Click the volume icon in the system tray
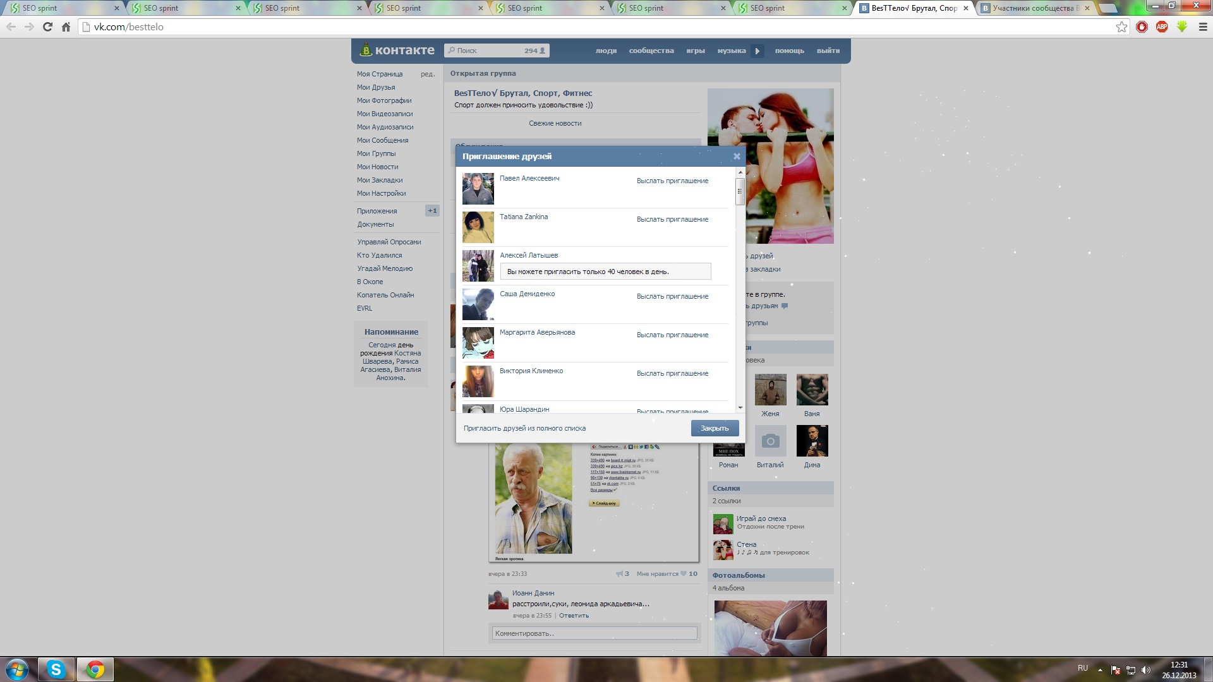 coord(1146,670)
